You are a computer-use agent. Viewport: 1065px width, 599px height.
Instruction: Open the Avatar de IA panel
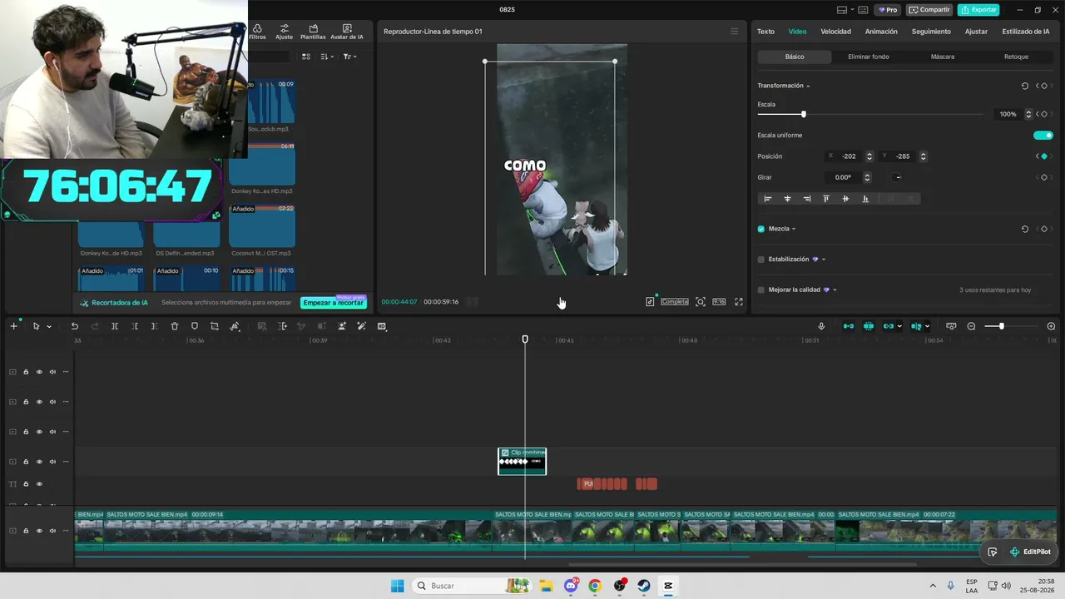click(x=347, y=32)
